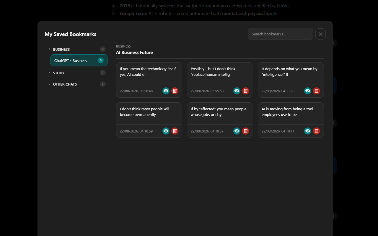The width and height of the screenshot is (378, 236).
Task: Expand the STUDY category arrow
Action: 49,73
